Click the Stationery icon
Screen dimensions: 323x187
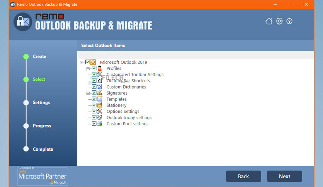pos(100,105)
